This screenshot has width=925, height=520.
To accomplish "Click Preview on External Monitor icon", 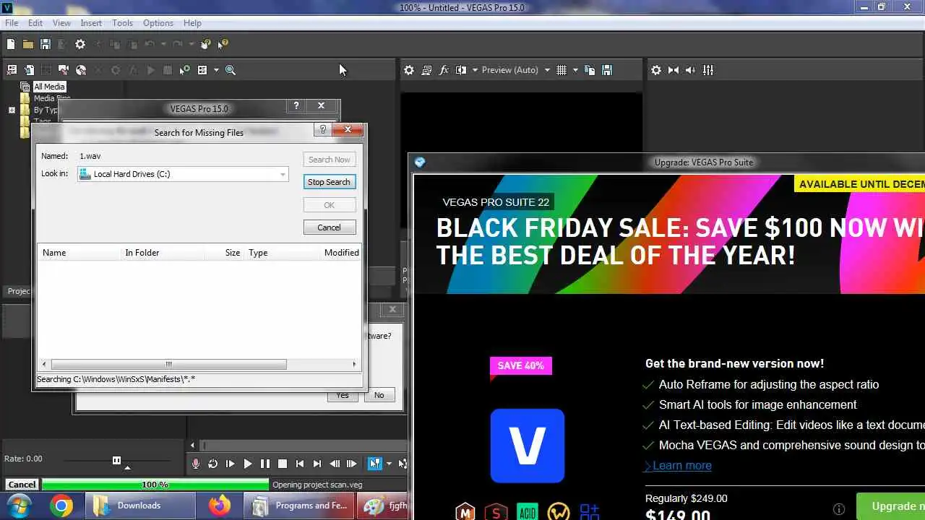I will coord(426,70).
